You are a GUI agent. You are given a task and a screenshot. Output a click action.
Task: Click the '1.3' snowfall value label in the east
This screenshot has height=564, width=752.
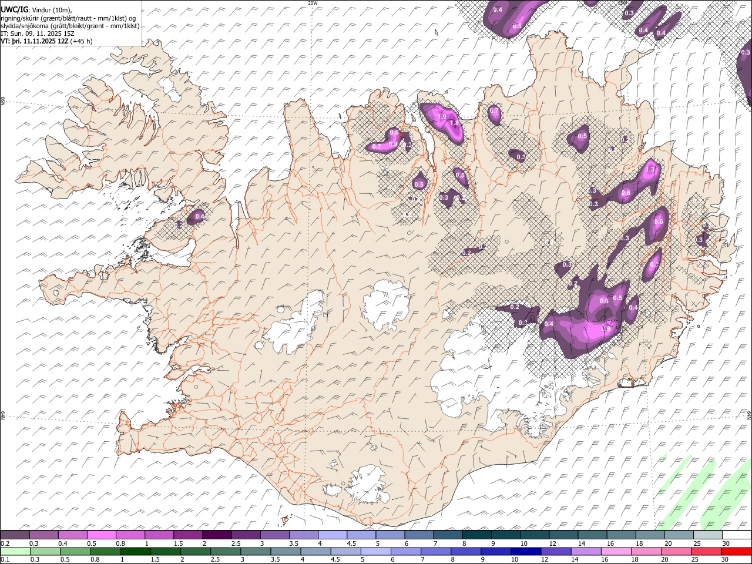pyautogui.click(x=650, y=169)
